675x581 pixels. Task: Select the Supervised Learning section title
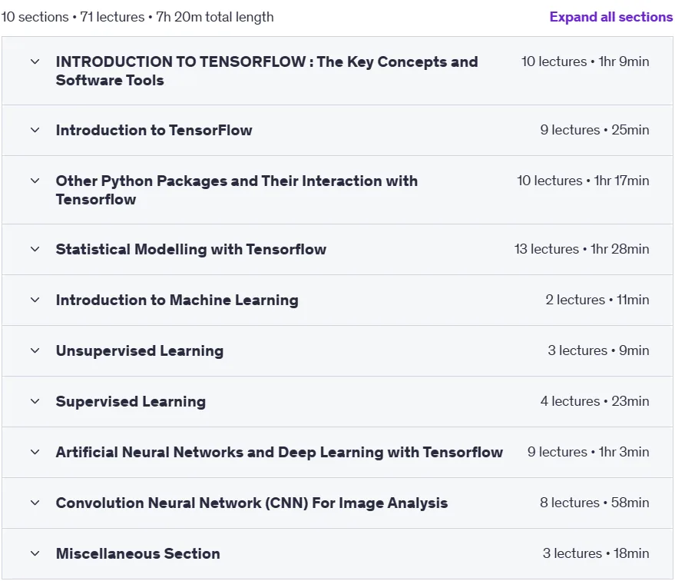coord(131,402)
